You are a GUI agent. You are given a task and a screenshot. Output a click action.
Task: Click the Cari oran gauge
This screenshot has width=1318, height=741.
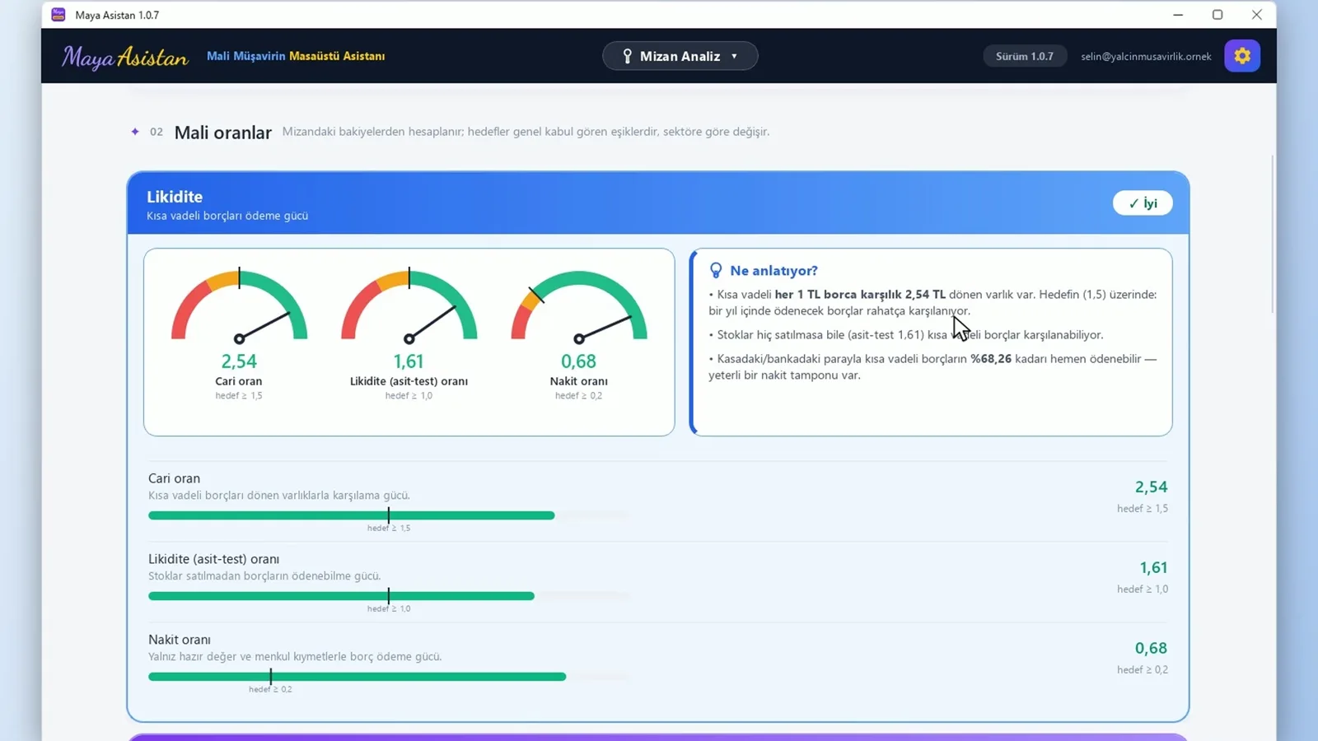tap(239, 305)
